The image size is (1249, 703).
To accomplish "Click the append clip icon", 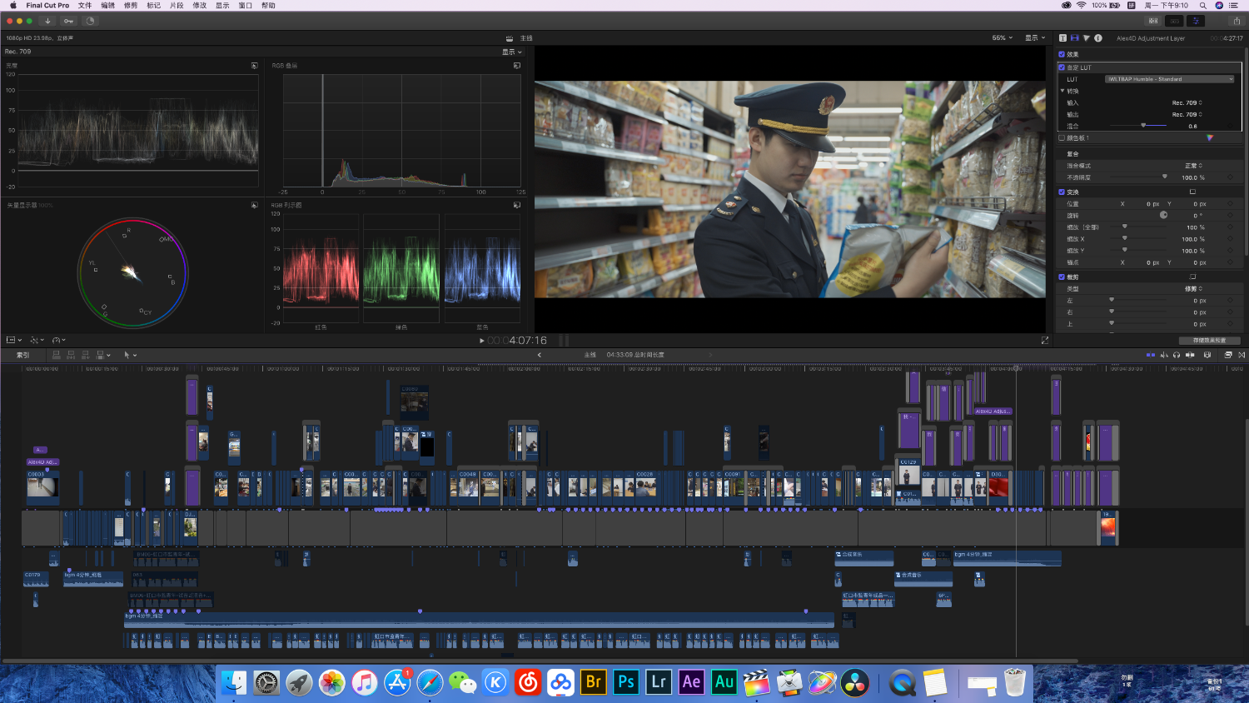I will [85, 355].
